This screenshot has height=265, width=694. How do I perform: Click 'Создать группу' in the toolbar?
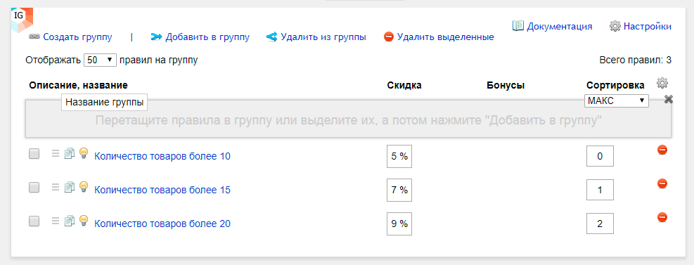click(x=71, y=37)
